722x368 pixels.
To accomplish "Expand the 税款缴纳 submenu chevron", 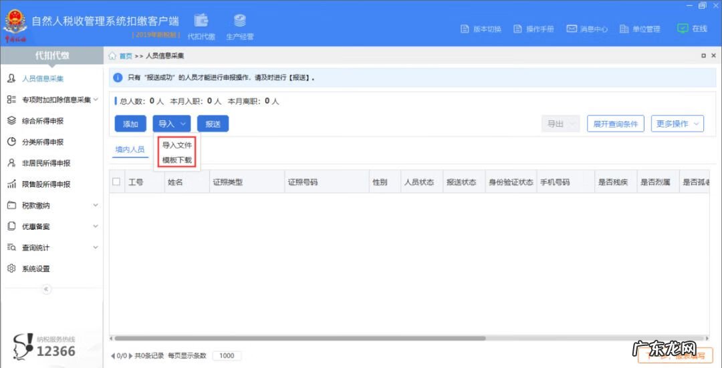I will [96, 205].
